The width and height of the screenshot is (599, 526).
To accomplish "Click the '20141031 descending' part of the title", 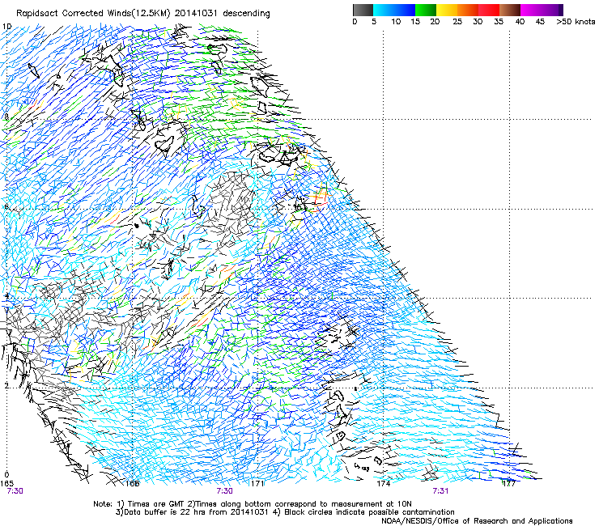I will point(223,14).
